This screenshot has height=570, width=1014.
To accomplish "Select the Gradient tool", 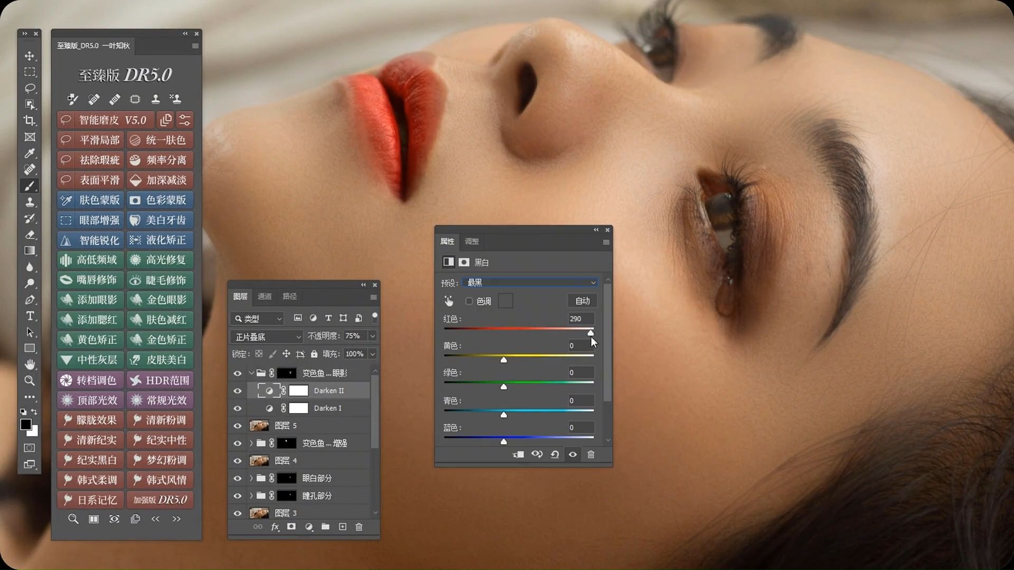I will coord(30,251).
